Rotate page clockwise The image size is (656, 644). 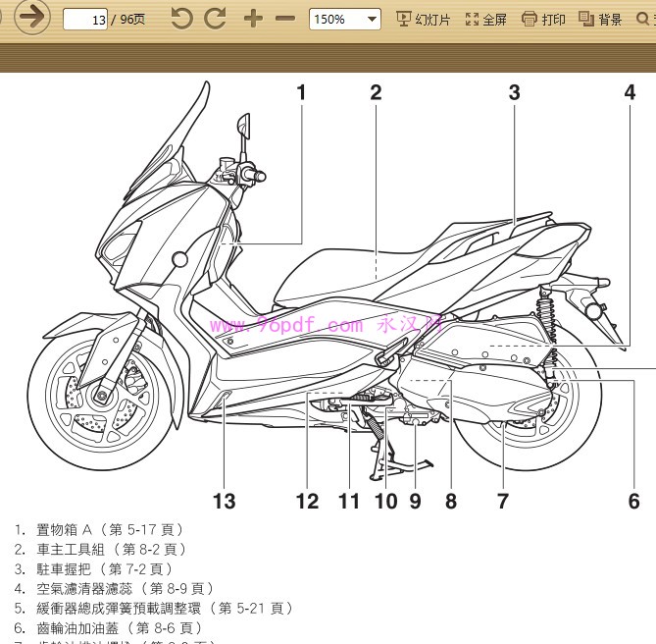(215, 19)
